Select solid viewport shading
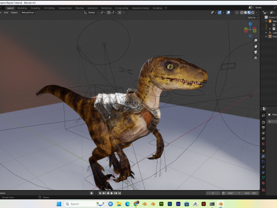This screenshot has height=208, width=277. [x=245, y=13]
